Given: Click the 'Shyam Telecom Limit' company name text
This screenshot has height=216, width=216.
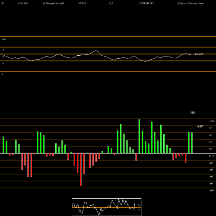Looking at the screenshot, I should [190, 3].
